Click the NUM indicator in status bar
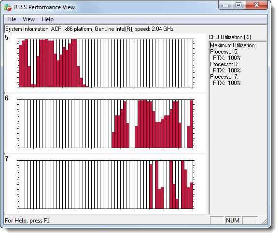This screenshot has width=280, height=237. pyautogui.click(x=233, y=221)
